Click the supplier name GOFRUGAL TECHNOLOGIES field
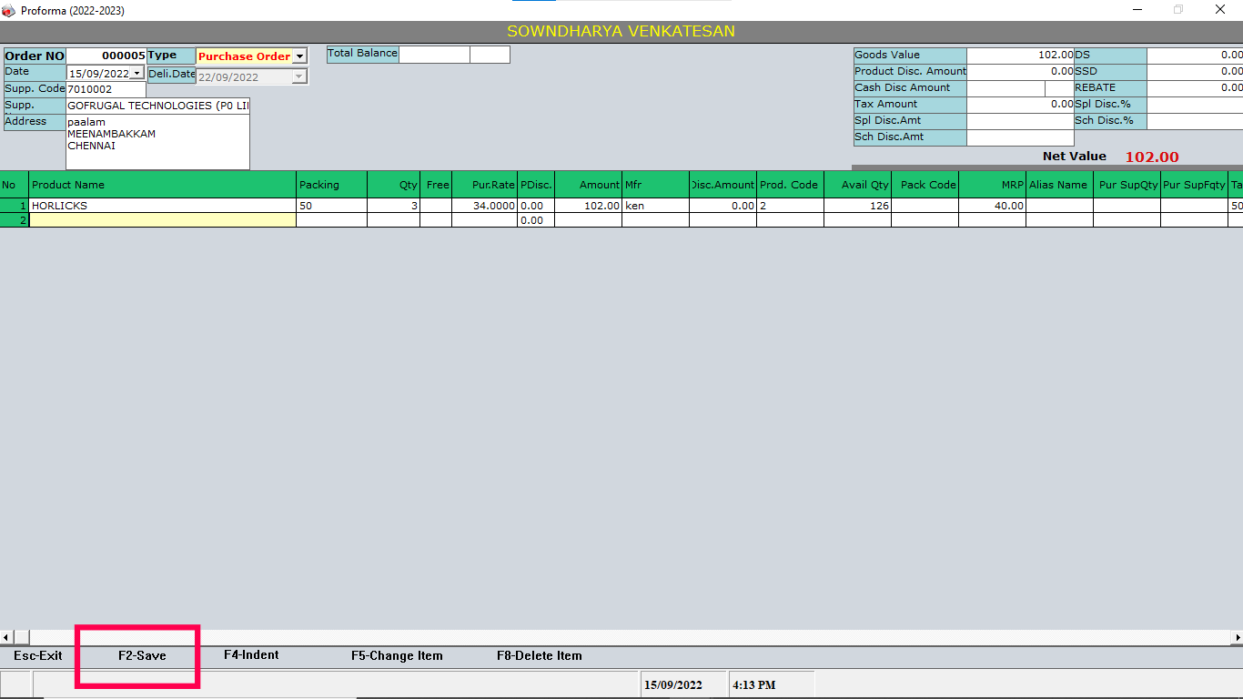1243x699 pixels. point(157,106)
